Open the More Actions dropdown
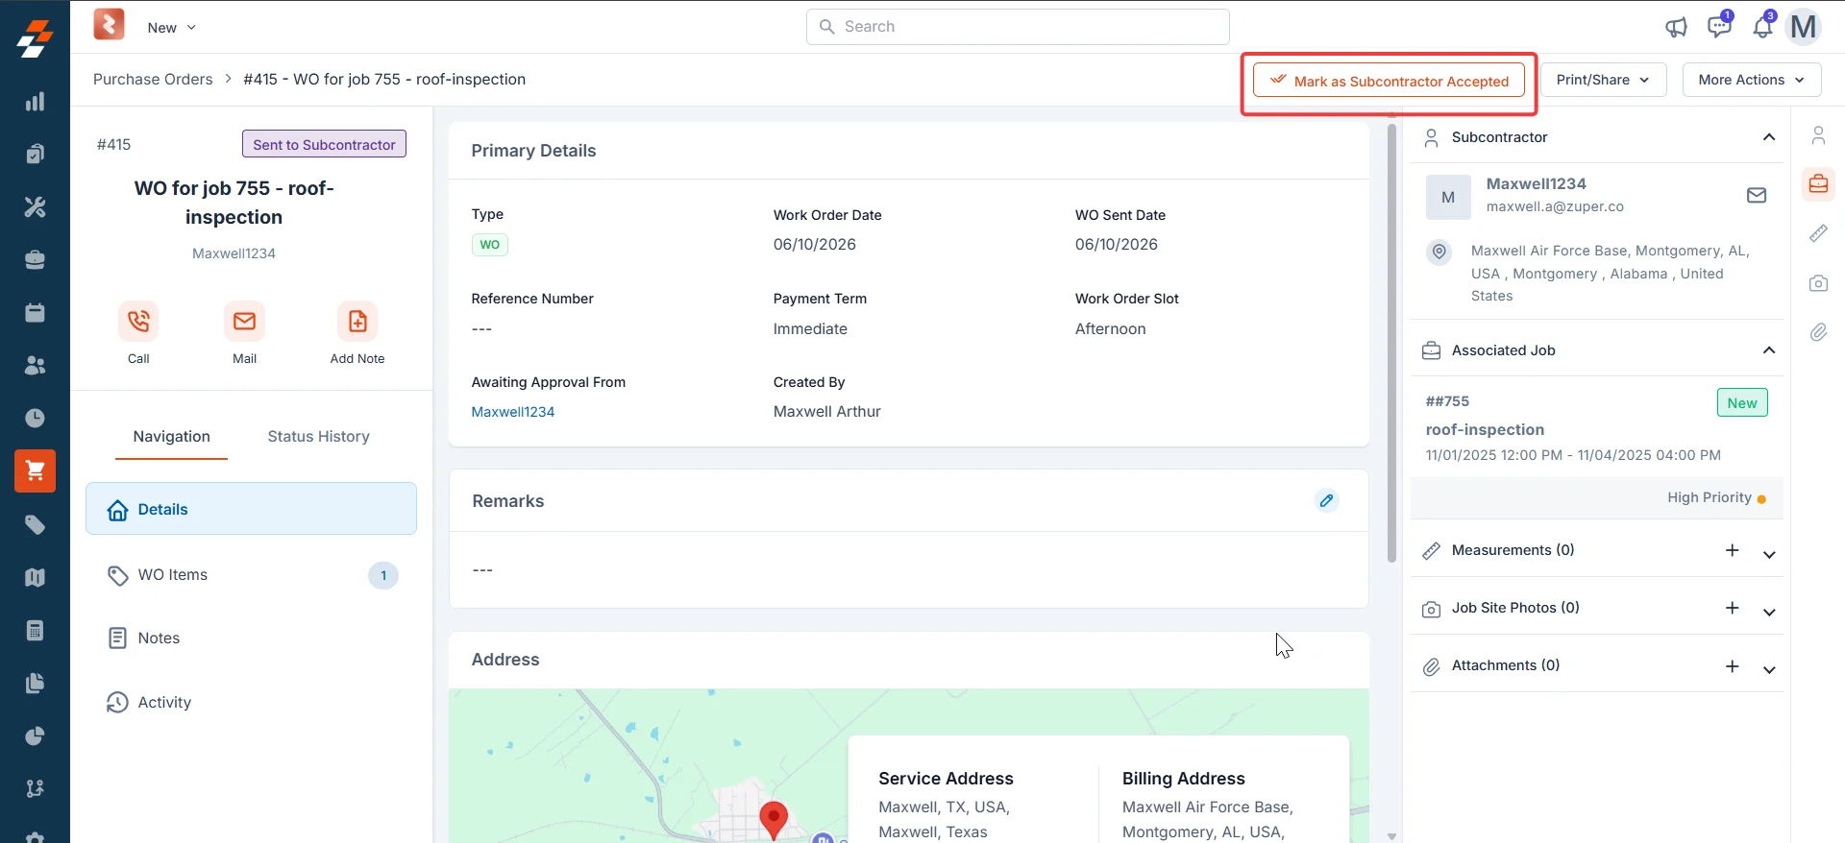 tap(1752, 80)
